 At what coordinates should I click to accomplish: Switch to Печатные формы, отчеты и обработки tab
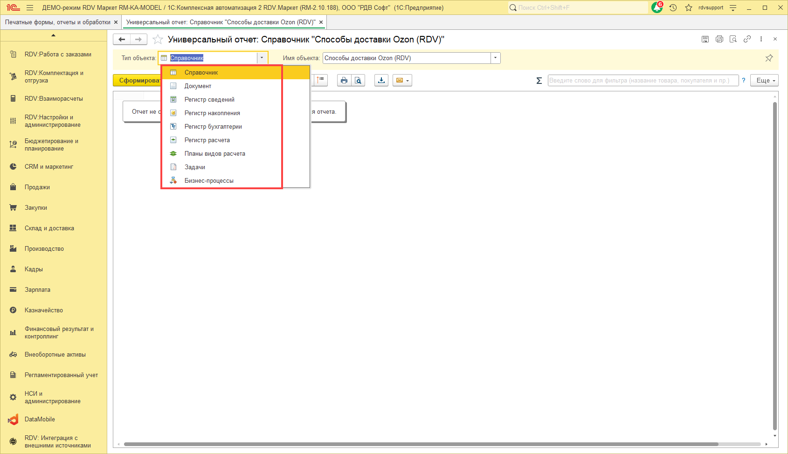pos(57,22)
